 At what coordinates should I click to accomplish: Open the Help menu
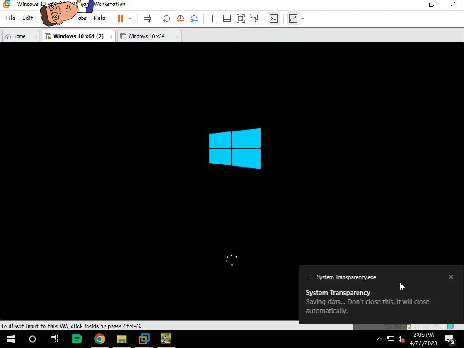coord(99,18)
